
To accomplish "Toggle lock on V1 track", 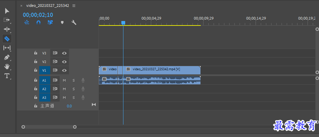I will tap(36, 70).
